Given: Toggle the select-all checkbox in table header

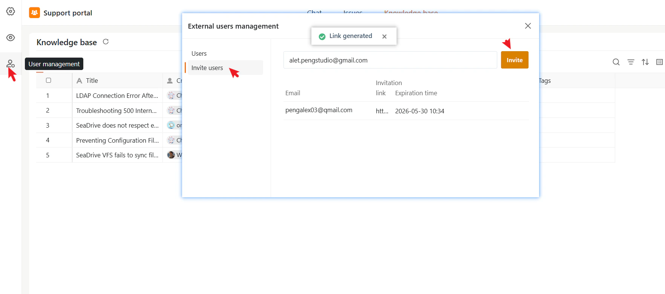Looking at the screenshot, I should pyautogui.click(x=48, y=80).
